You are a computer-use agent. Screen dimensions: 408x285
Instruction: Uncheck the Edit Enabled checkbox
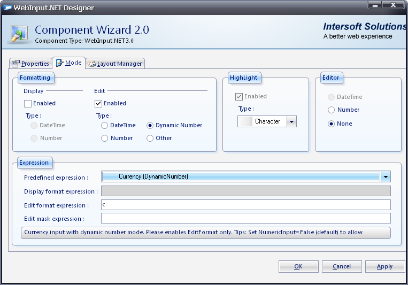[x=98, y=104]
